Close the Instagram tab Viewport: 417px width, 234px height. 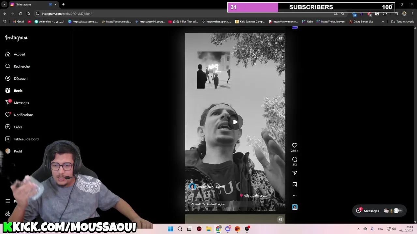pyautogui.click(x=55, y=5)
